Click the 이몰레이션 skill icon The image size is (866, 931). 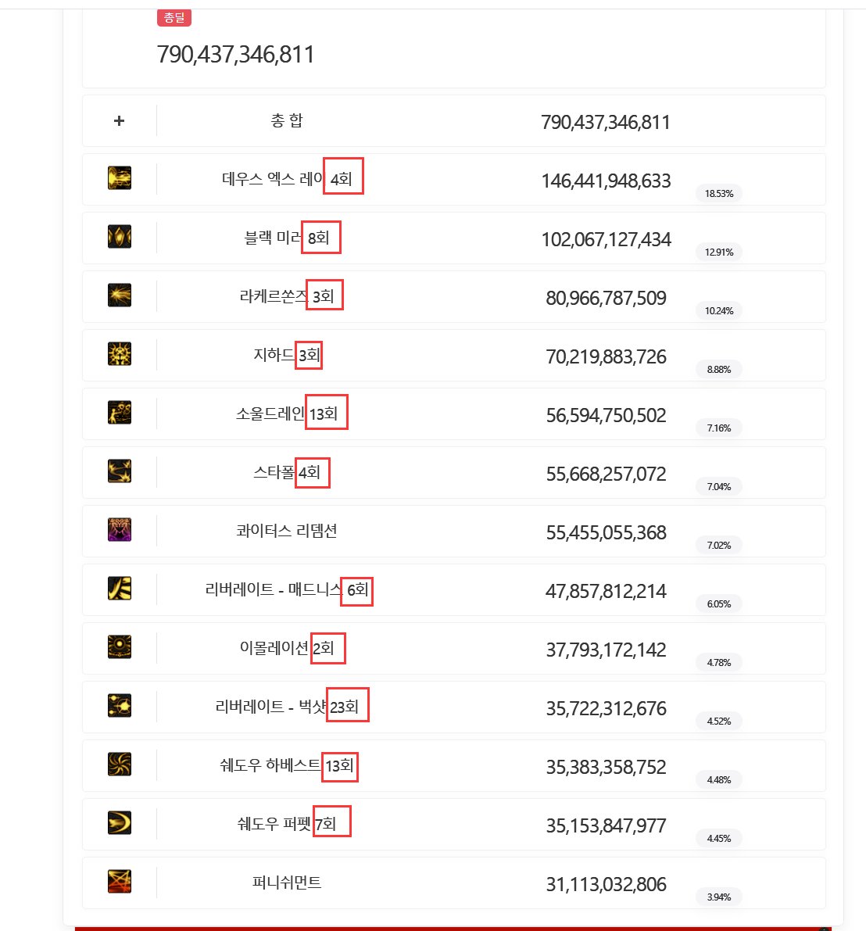tap(120, 647)
